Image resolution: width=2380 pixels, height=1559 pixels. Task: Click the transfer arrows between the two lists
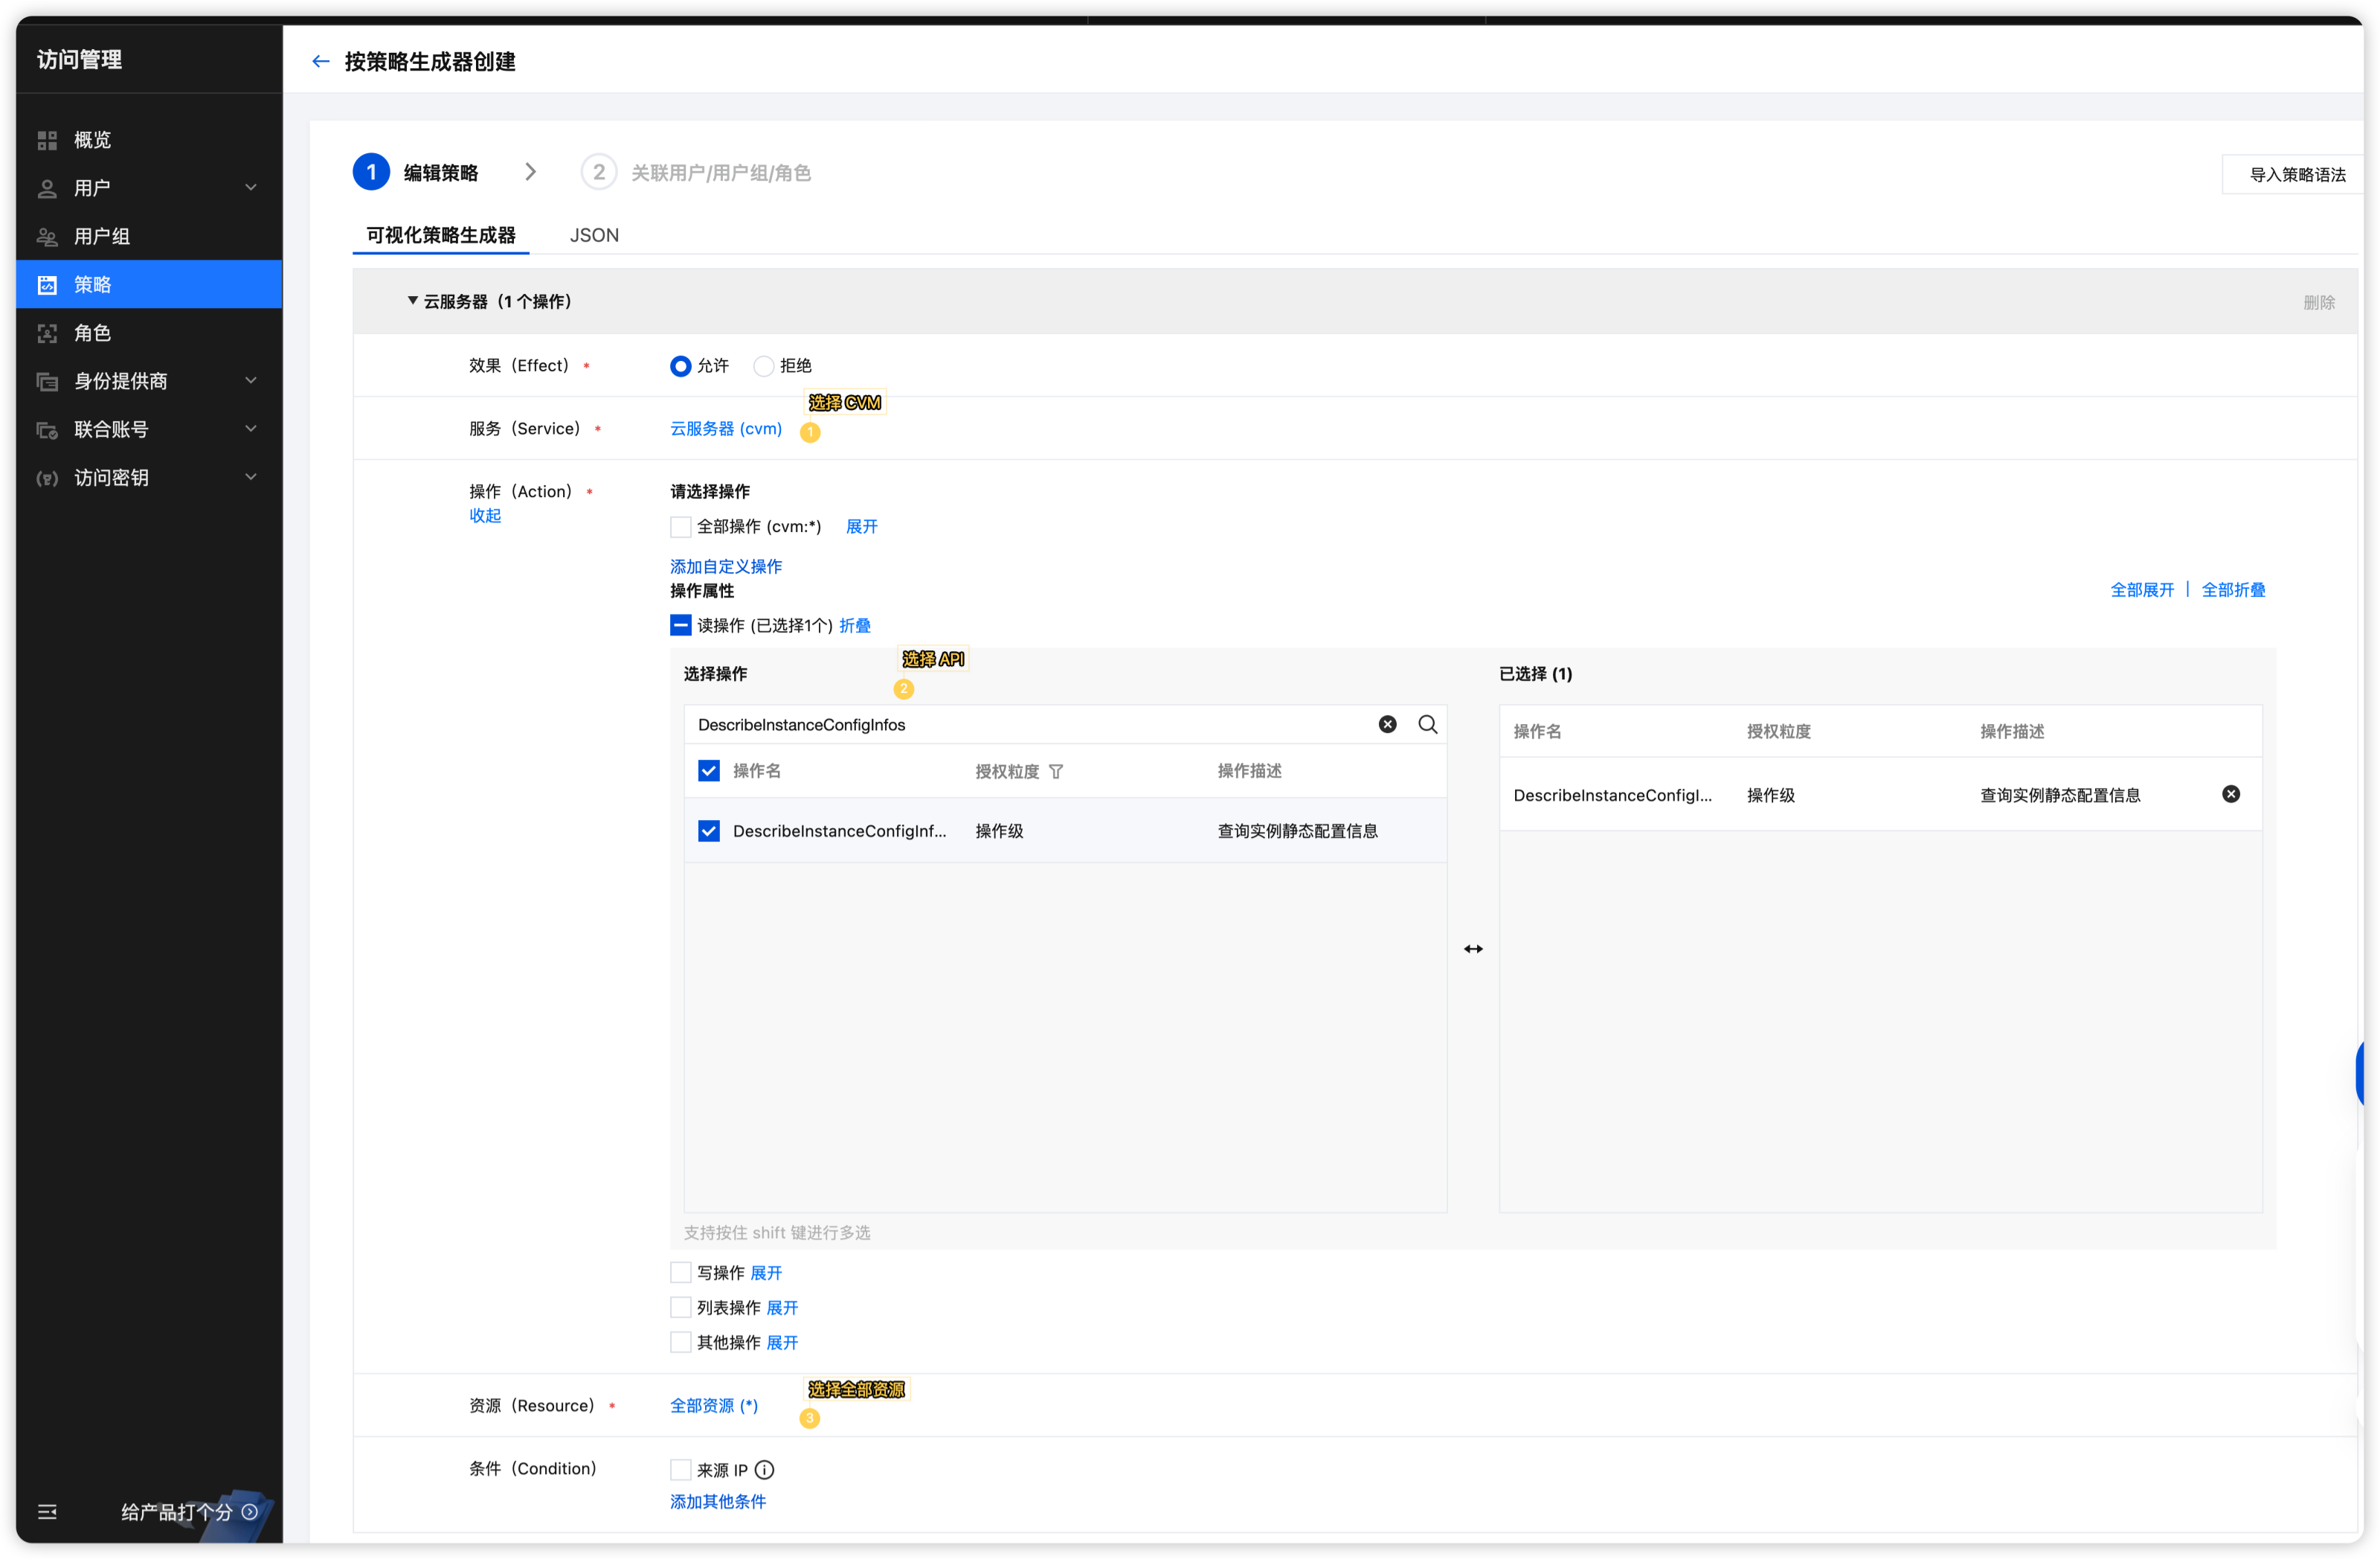(1473, 949)
